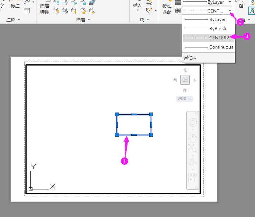
Task: Open the edit attributes dropdown arrow
Action: (x=156, y=11)
